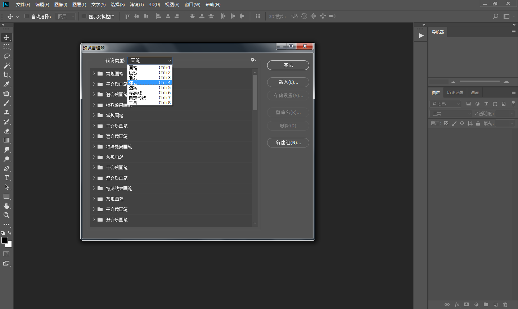Expand the first 特殊效果画笔 folder

[x=94, y=105]
